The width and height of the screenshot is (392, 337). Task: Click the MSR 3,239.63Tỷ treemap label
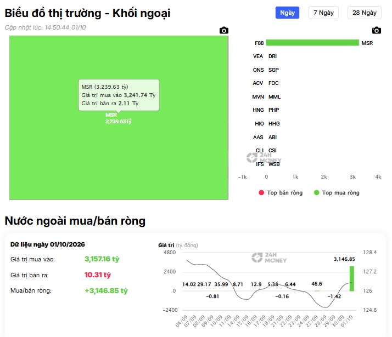(x=118, y=118)
